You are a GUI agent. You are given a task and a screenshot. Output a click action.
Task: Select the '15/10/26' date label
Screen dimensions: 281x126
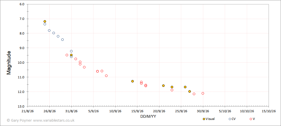(269, 111)
